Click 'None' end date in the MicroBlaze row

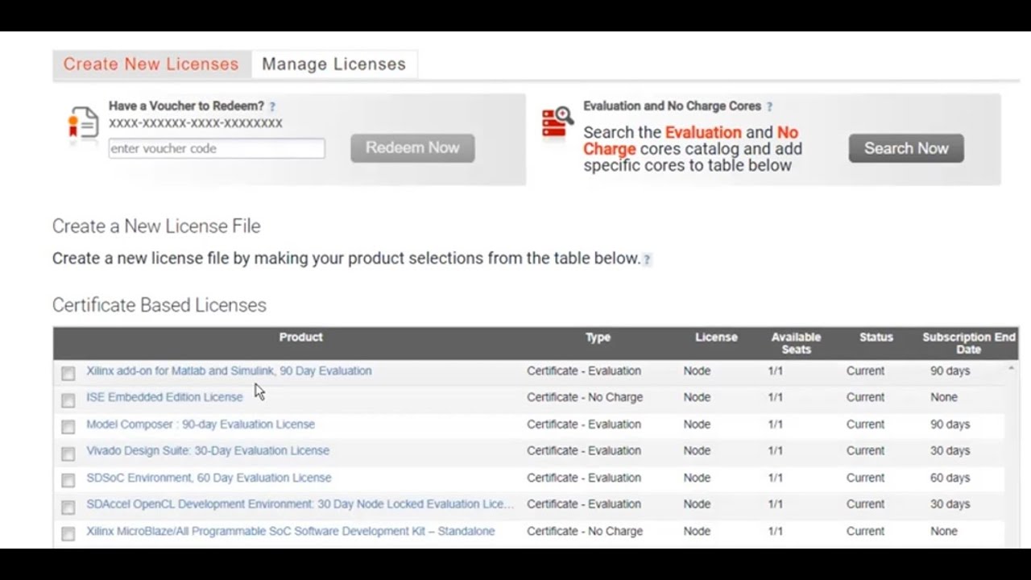pyautogui.click(x=943, y=531)
